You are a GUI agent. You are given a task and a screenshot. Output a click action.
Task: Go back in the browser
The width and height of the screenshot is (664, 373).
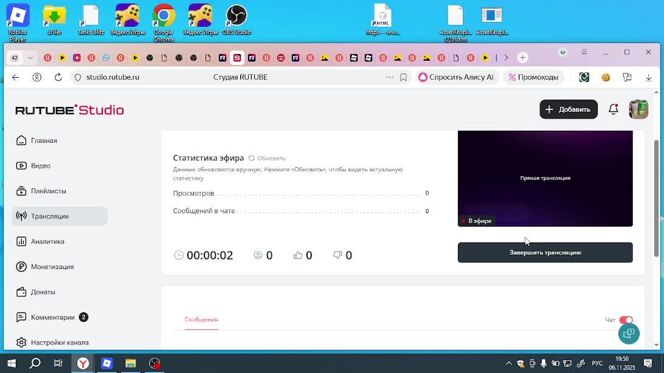16,77
